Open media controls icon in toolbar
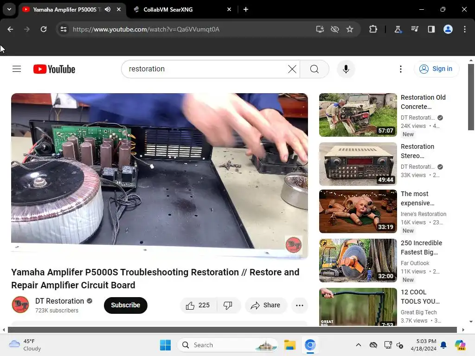Screen dimensions: 475x356 point(415,29)
